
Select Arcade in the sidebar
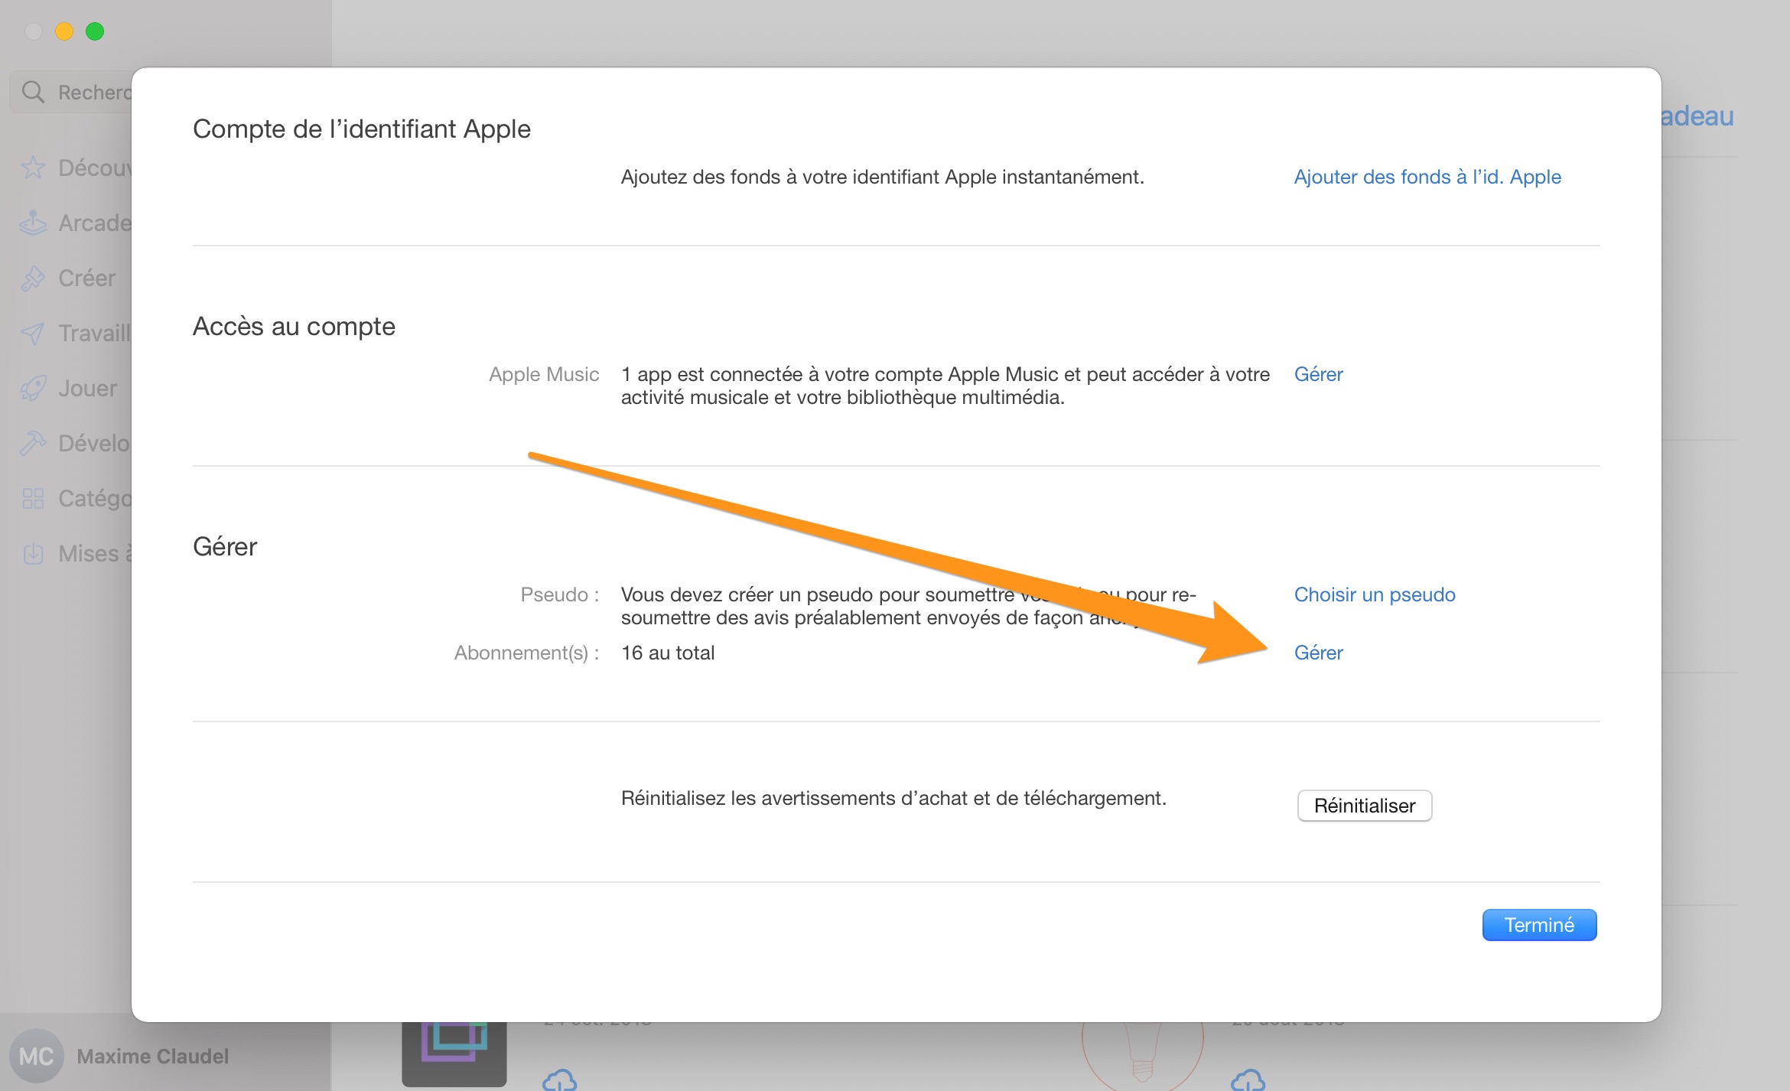76,223
